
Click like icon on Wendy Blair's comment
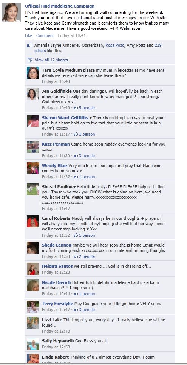pyautogui.click(x=76, y=177)
